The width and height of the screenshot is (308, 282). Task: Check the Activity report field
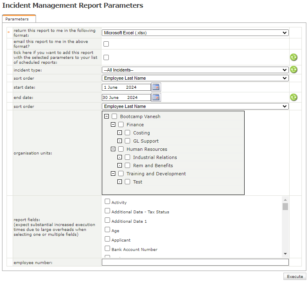tap(107, 201)
